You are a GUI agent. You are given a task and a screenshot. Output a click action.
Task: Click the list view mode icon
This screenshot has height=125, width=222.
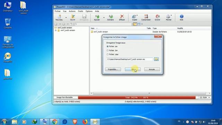click(139, 24)
